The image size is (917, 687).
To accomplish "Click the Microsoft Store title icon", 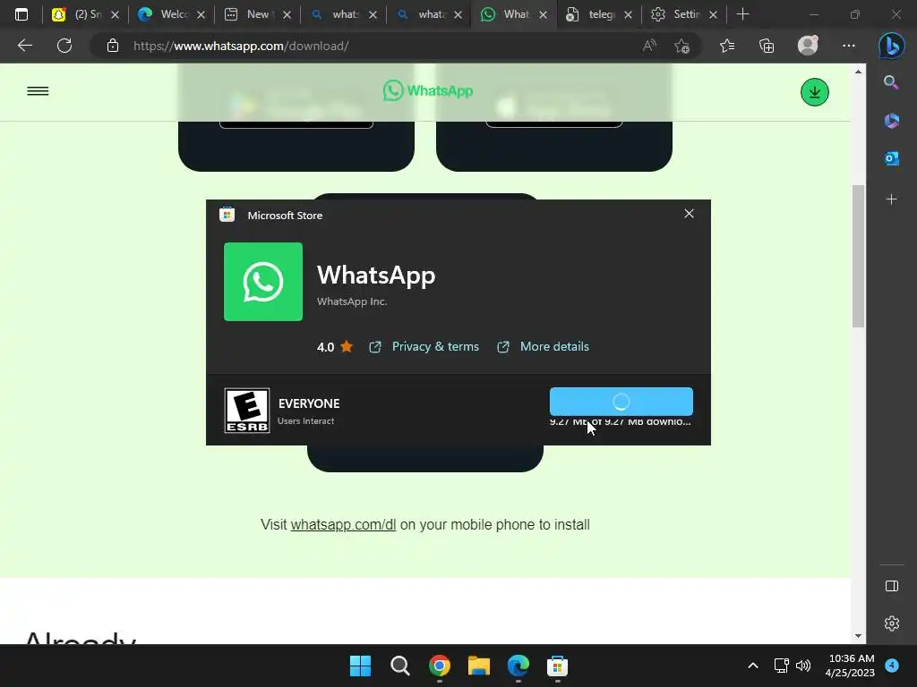I will [227, 215].
